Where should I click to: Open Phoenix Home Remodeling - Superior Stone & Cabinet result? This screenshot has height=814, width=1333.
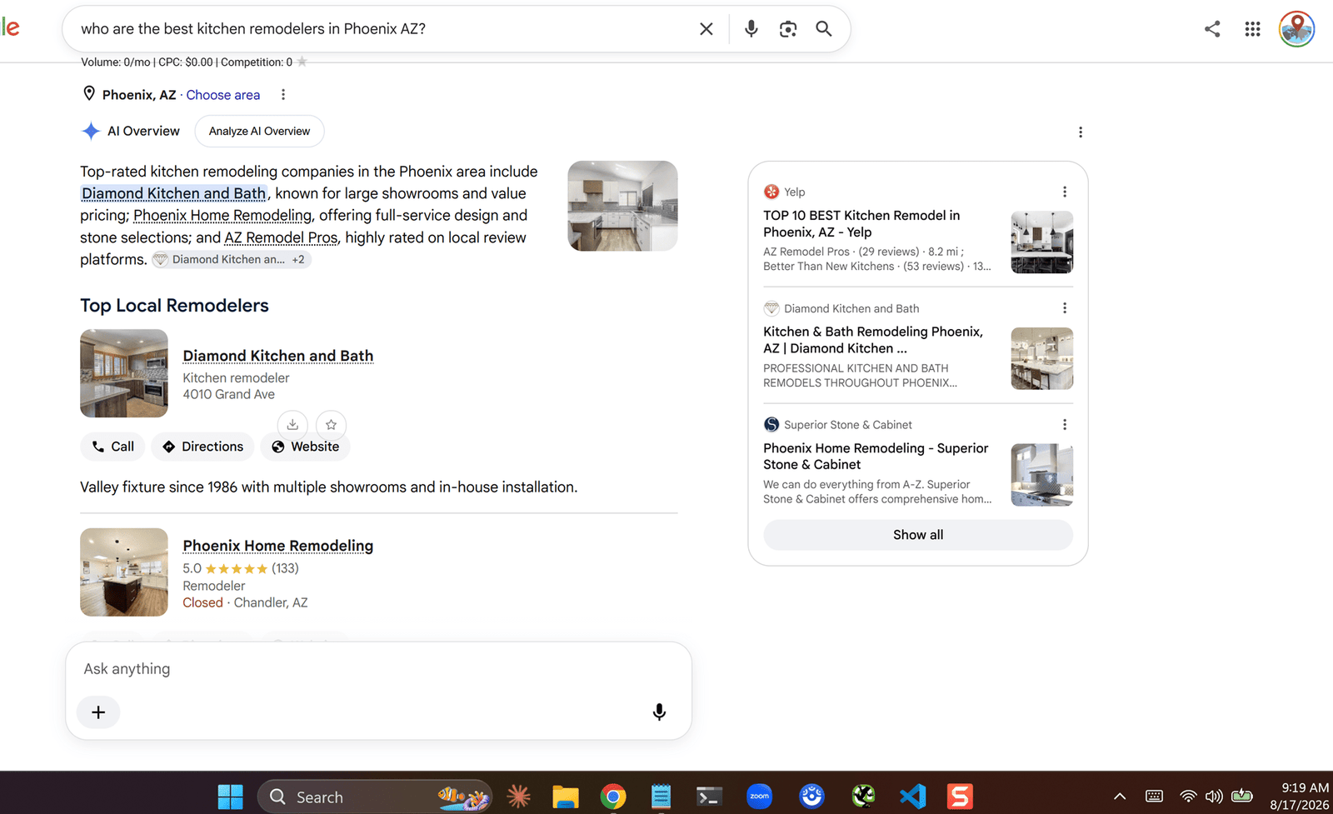(x=876, y=457)
